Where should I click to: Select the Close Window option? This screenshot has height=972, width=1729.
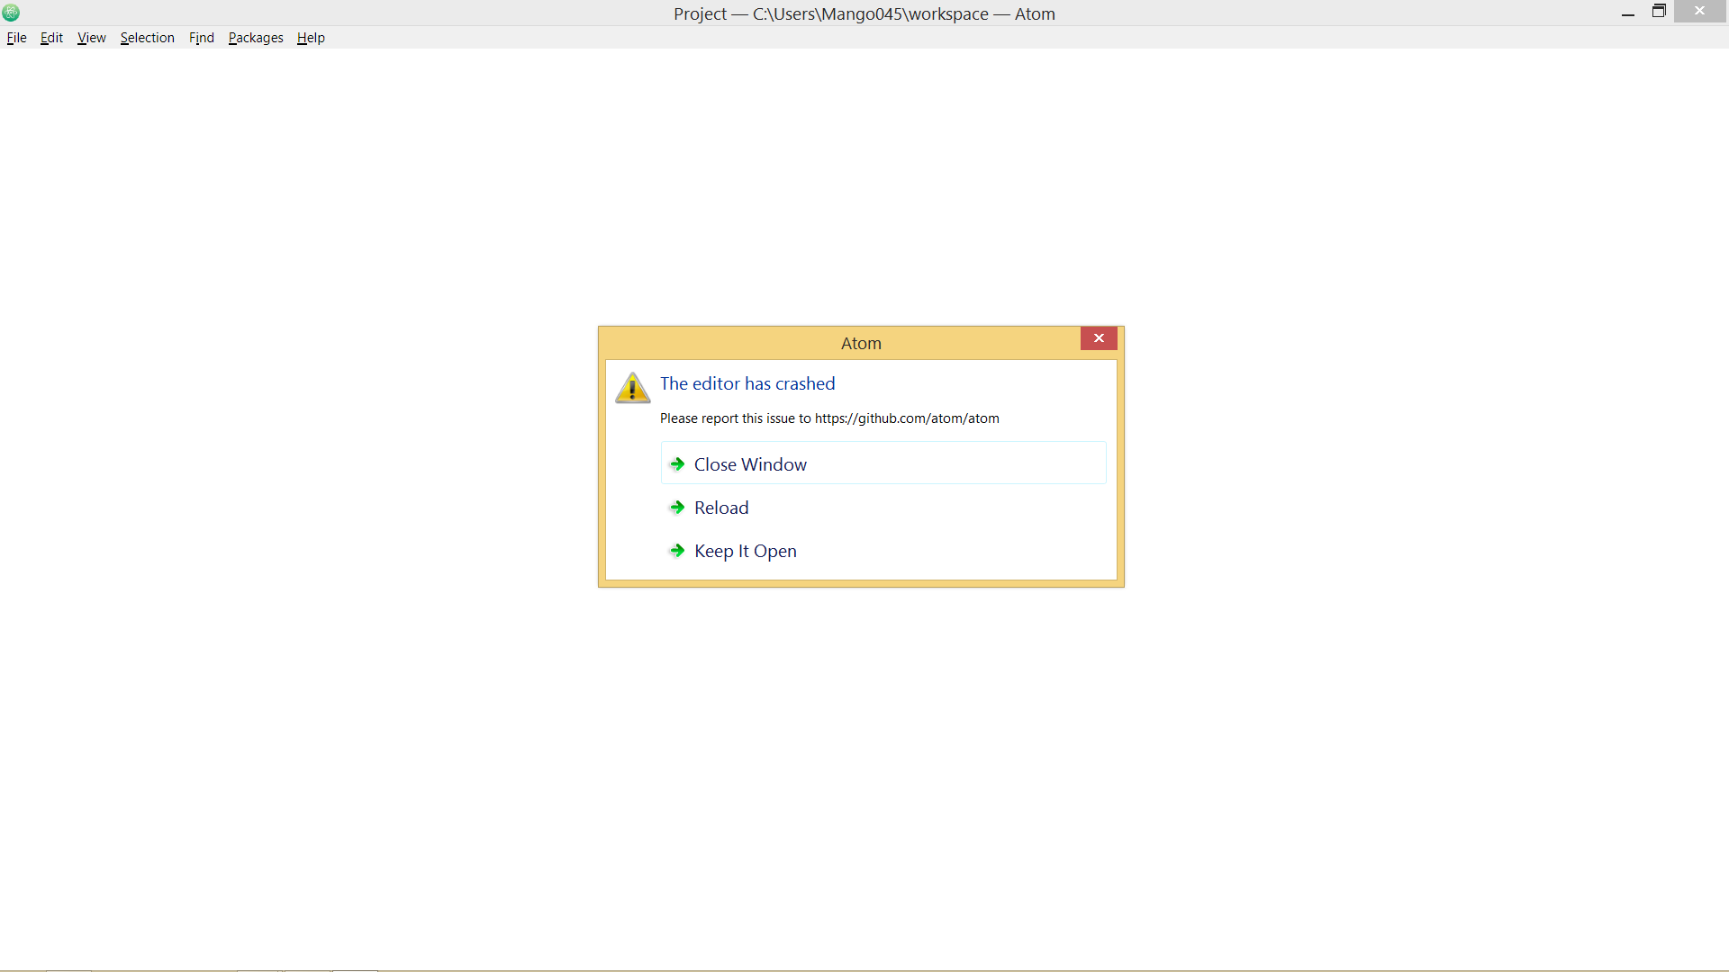[x=750, y=463]
